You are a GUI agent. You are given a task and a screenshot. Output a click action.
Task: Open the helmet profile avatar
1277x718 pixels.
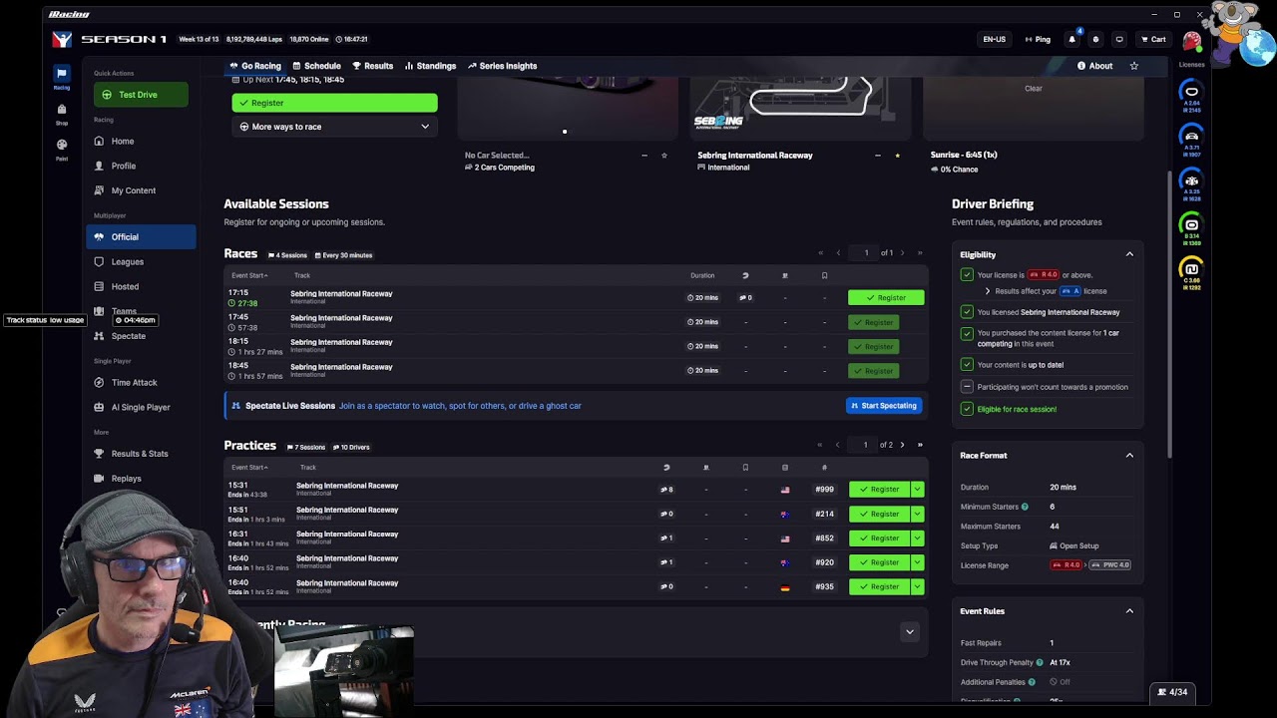tap(1192, 40)
